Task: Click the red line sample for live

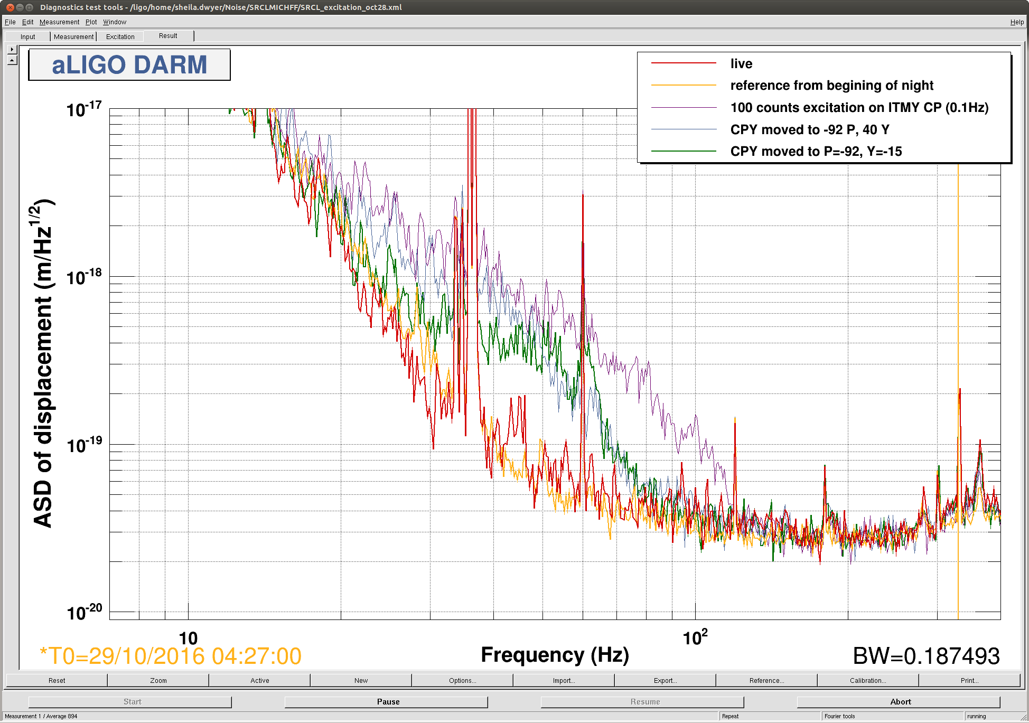Action: (684, 63)
